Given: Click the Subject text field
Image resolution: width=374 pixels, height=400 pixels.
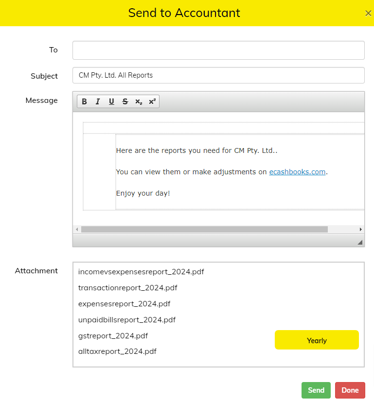Looking at the screenshot, I should 218,75.
